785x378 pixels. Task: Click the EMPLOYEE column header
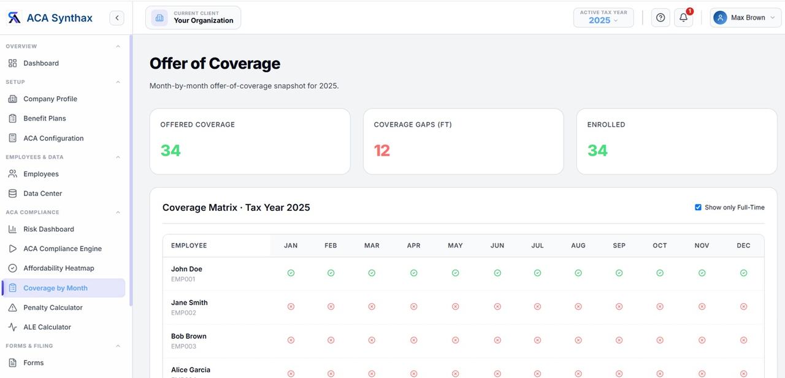(189, 246)
